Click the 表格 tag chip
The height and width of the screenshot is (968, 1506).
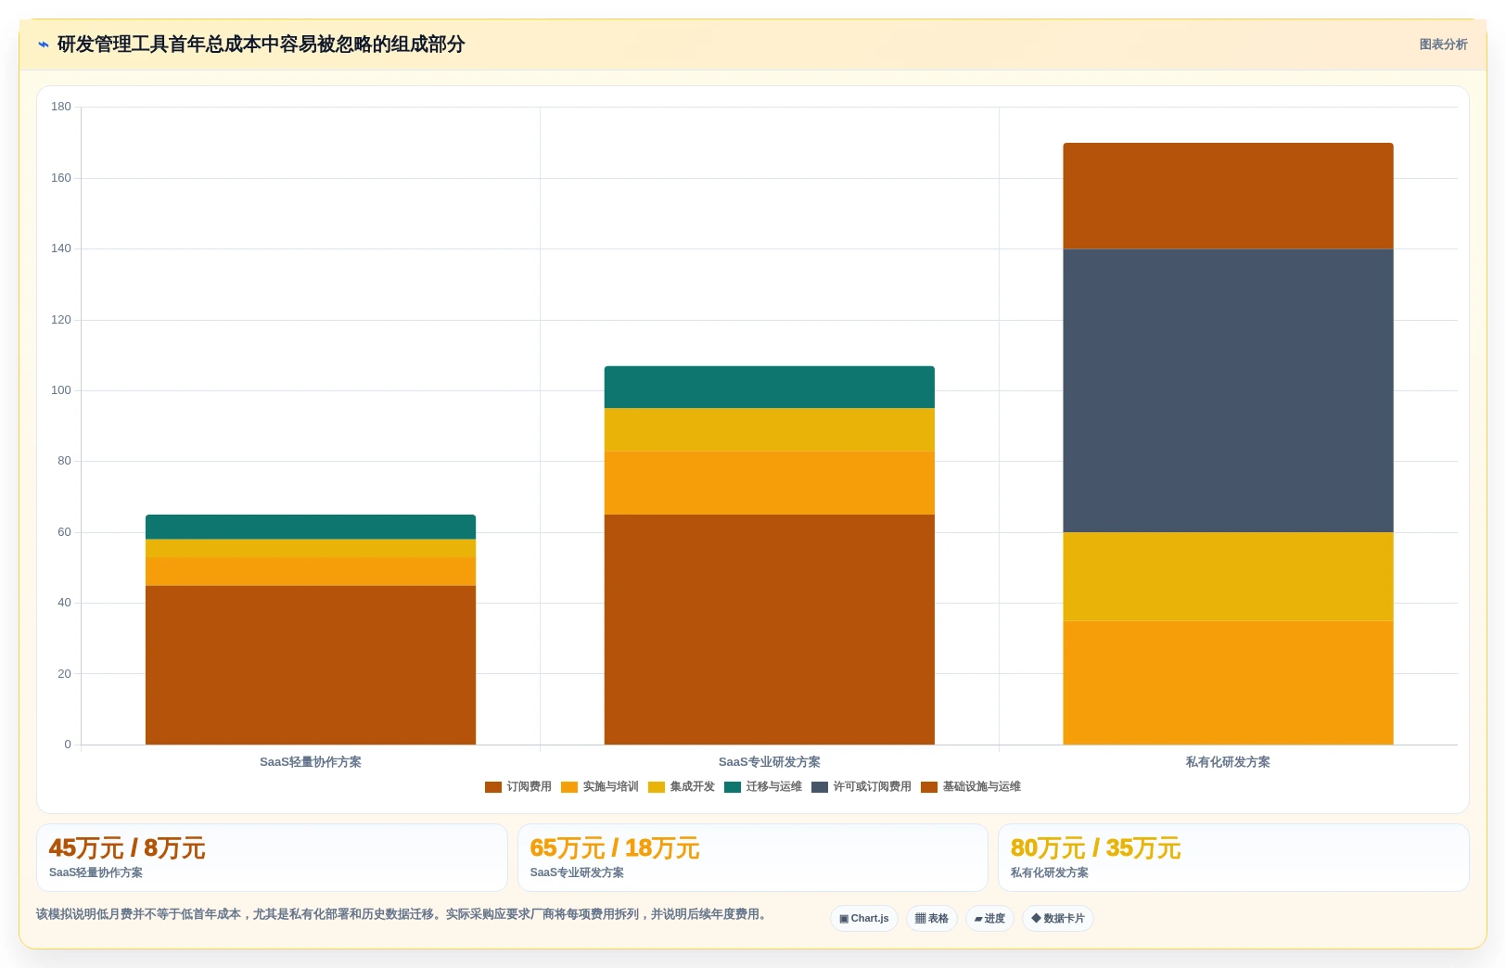(x=932, y=919)
